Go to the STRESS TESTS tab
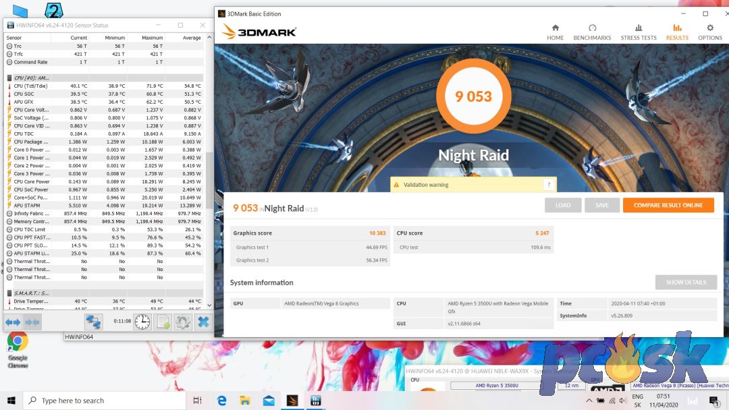The height and width of the screenshot is (410, 729). [639, 32]
